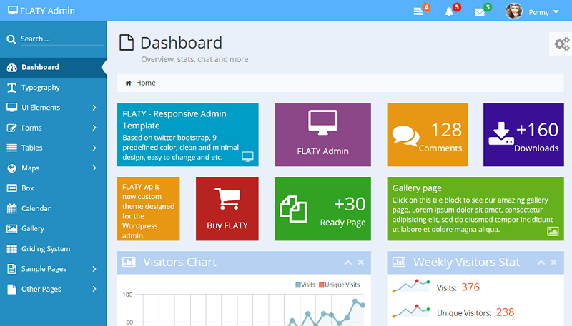Open the notifications bell icon
The height and width of the screenshot is (326, 572).
(x=450, y=11)
